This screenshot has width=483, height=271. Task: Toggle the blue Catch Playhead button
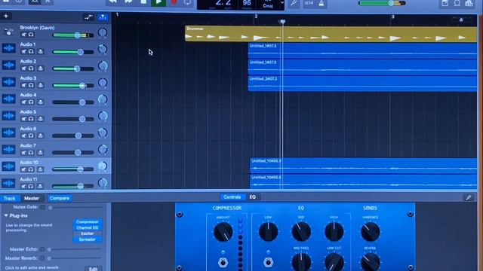[103, 17]
